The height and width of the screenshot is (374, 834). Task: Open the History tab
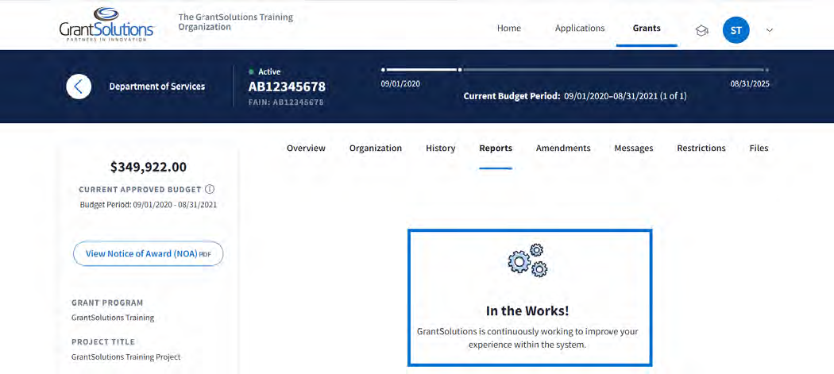tap(440, 148)
